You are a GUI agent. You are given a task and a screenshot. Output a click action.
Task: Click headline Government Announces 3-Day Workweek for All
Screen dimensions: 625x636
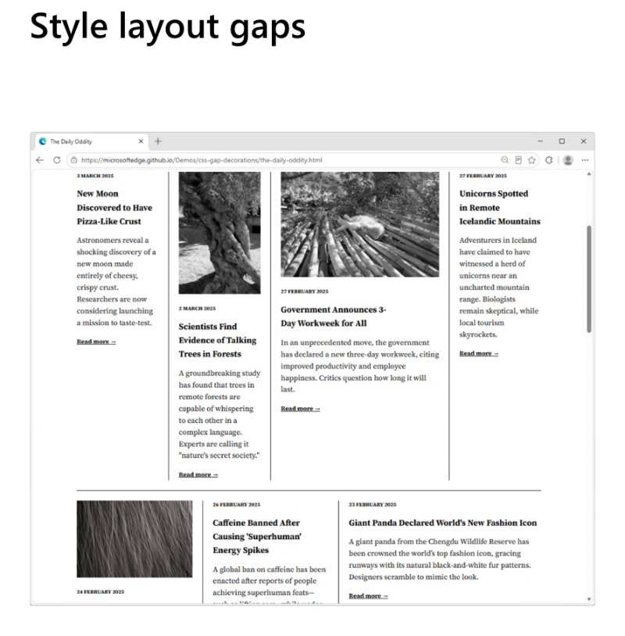coord(334,316)
